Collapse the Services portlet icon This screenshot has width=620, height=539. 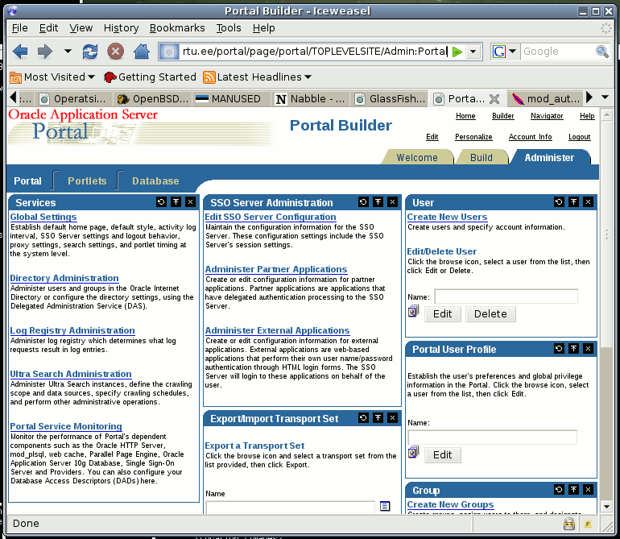click(x=176, y=202)
